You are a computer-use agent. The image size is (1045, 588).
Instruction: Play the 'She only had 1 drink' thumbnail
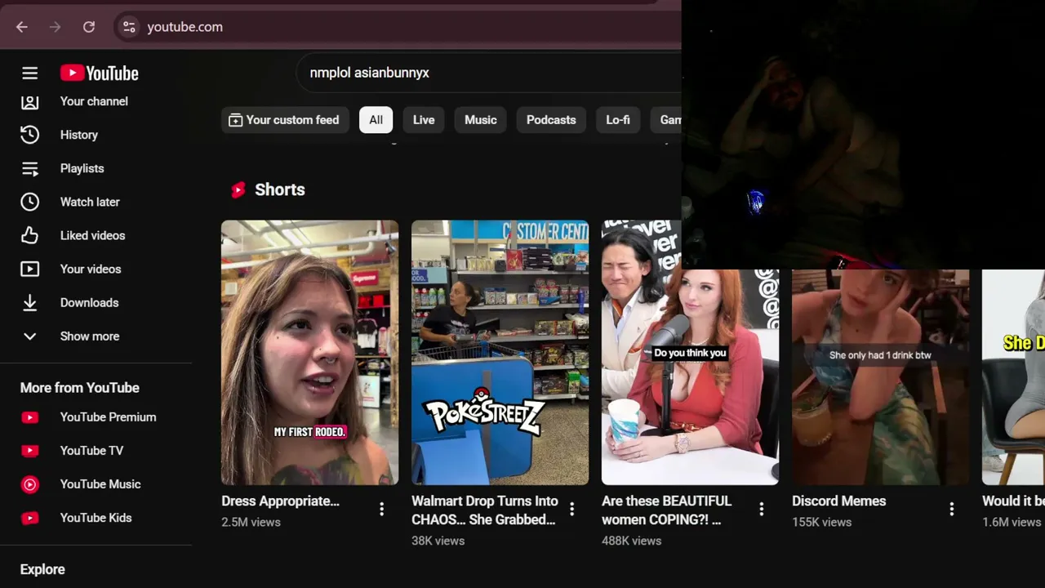881,377
